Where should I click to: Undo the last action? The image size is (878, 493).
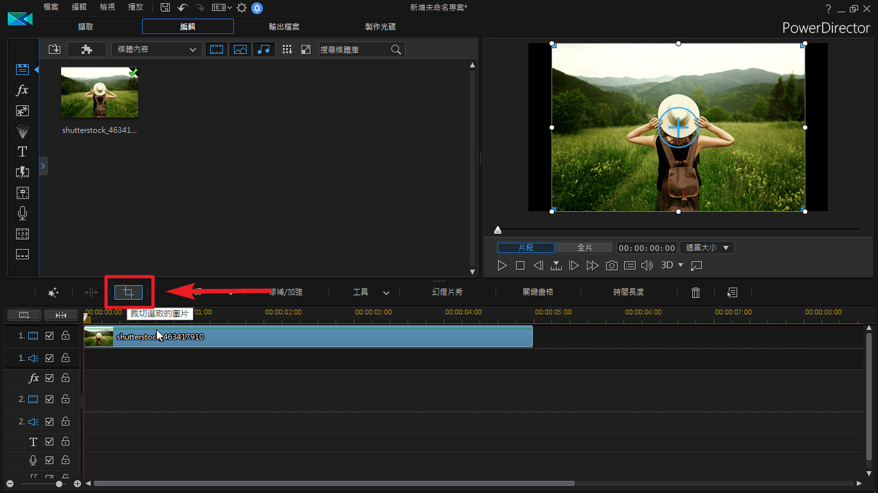183,8
